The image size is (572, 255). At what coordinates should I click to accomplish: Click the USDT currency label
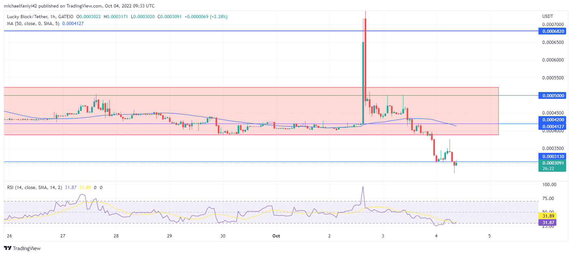tap(548, 16)
